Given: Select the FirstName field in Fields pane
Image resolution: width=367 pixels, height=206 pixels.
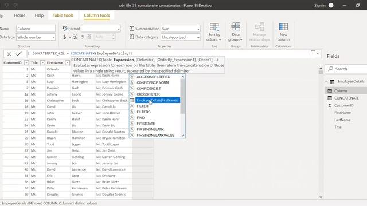Looking at the screenshot, I should pos(342,113).
